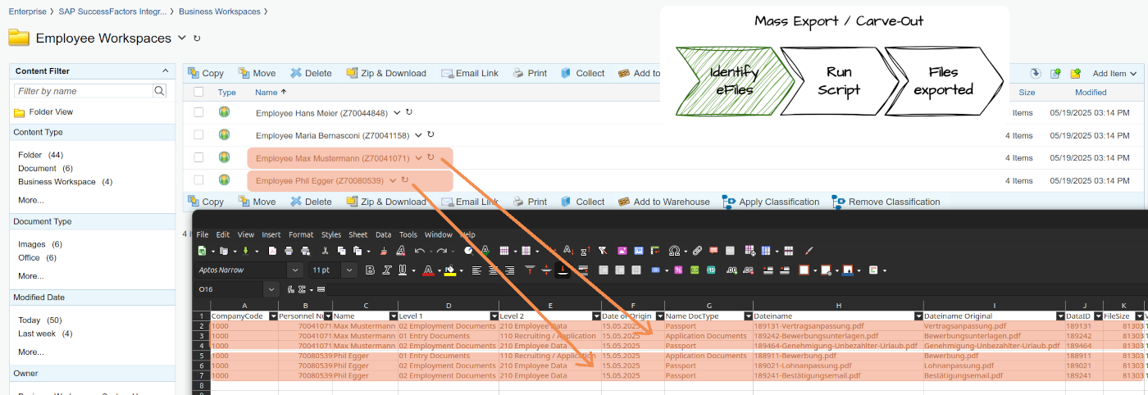
Task: Open Business Workspaces breadcrumb link
Action: tap(219, 11)
